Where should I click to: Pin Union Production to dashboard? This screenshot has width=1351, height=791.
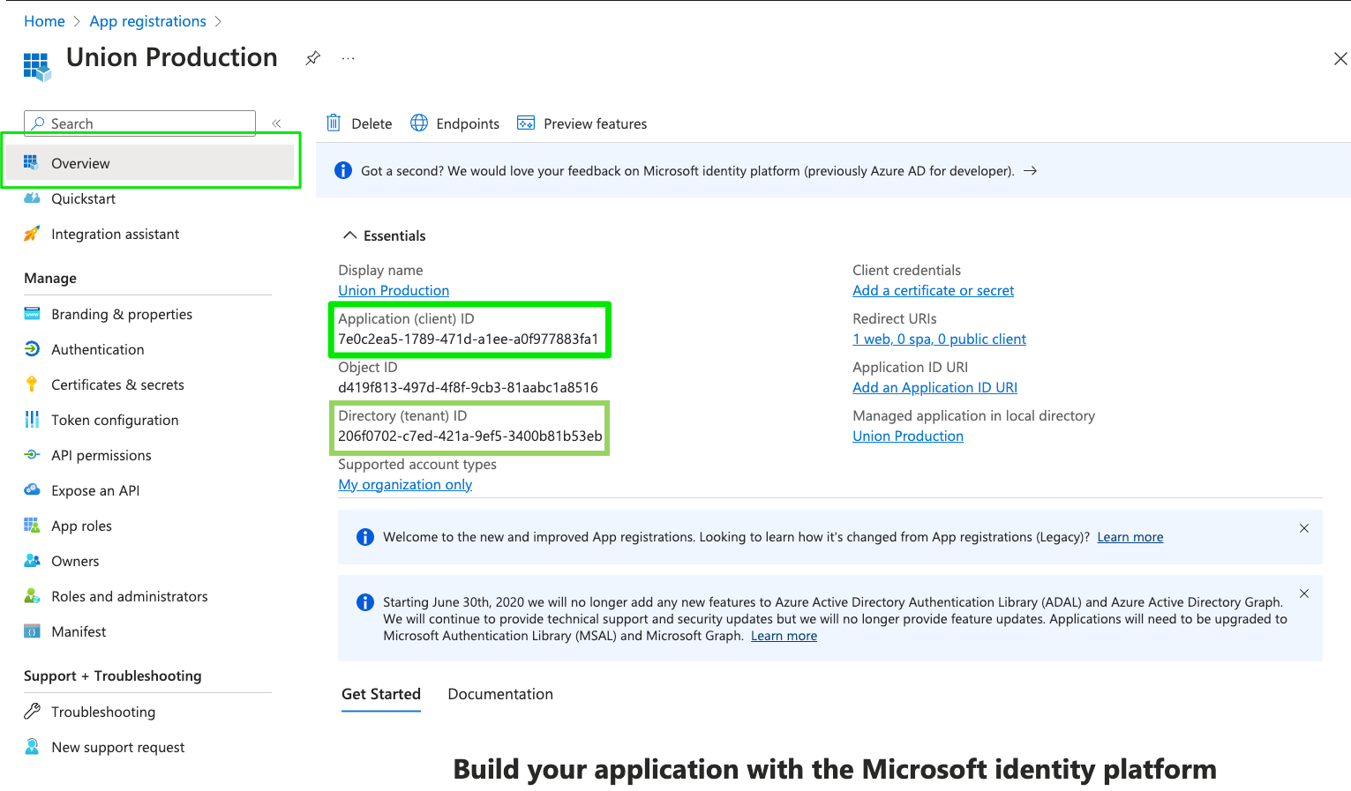coord(312,57)
